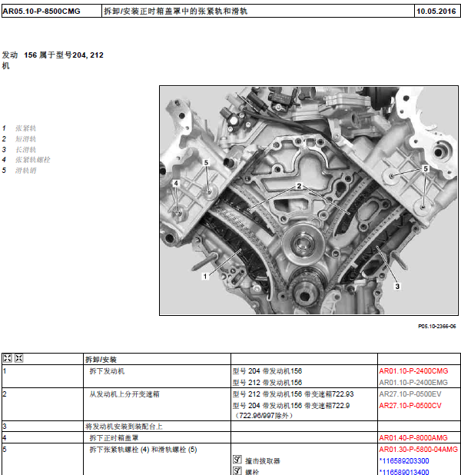Open link AR01.10-P-2400CMG

[413, 371]
